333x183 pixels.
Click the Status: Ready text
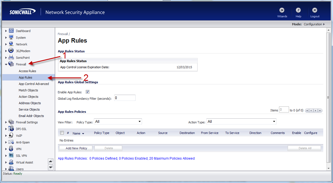(13, 174)
